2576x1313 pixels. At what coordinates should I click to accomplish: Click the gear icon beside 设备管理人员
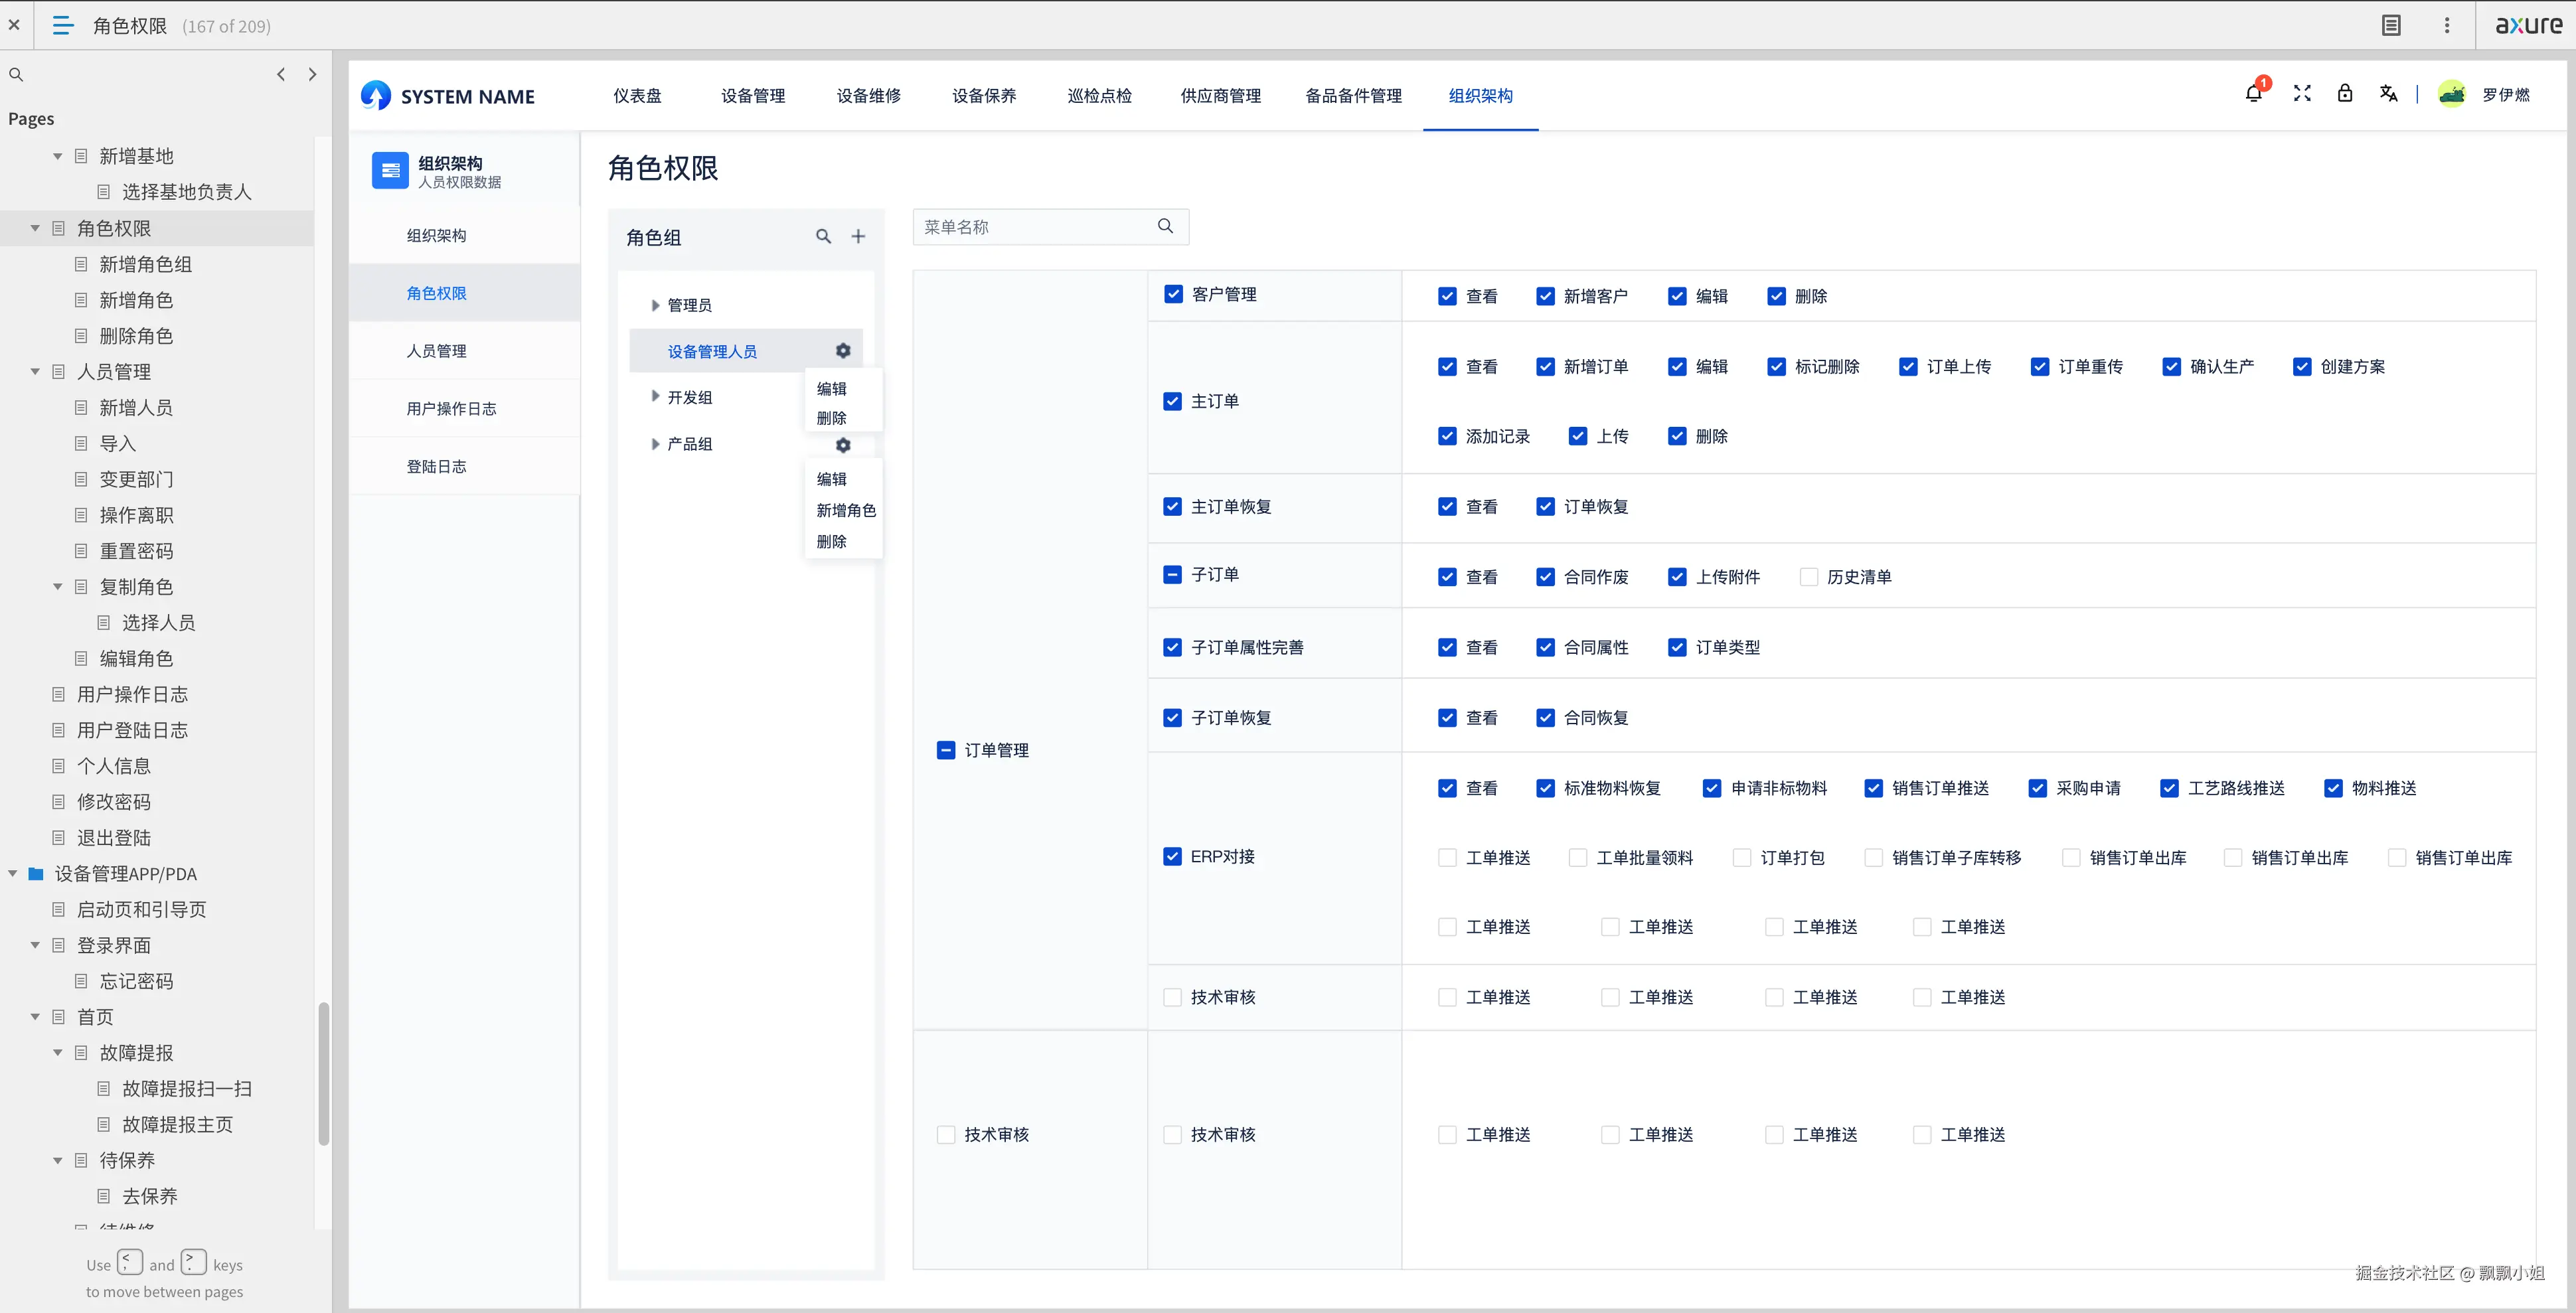coord(843,351)
